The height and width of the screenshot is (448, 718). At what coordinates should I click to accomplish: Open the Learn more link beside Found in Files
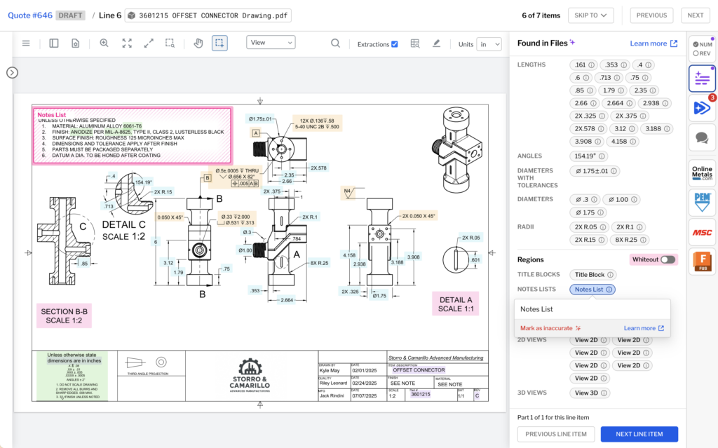tap(653, 43)
